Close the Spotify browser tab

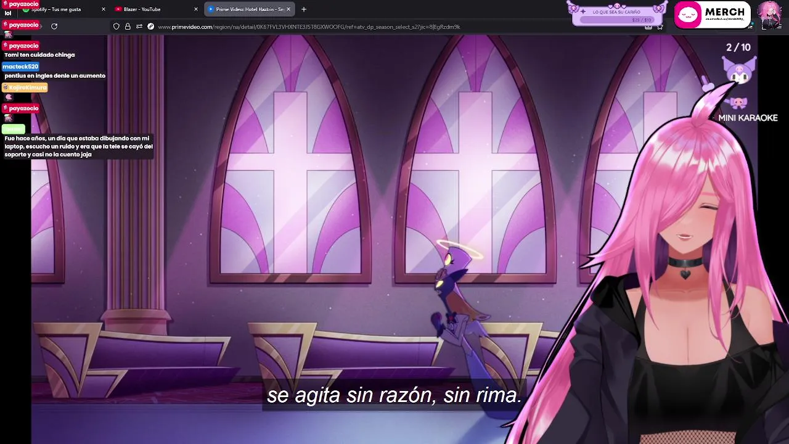click(x=104, y=9)
